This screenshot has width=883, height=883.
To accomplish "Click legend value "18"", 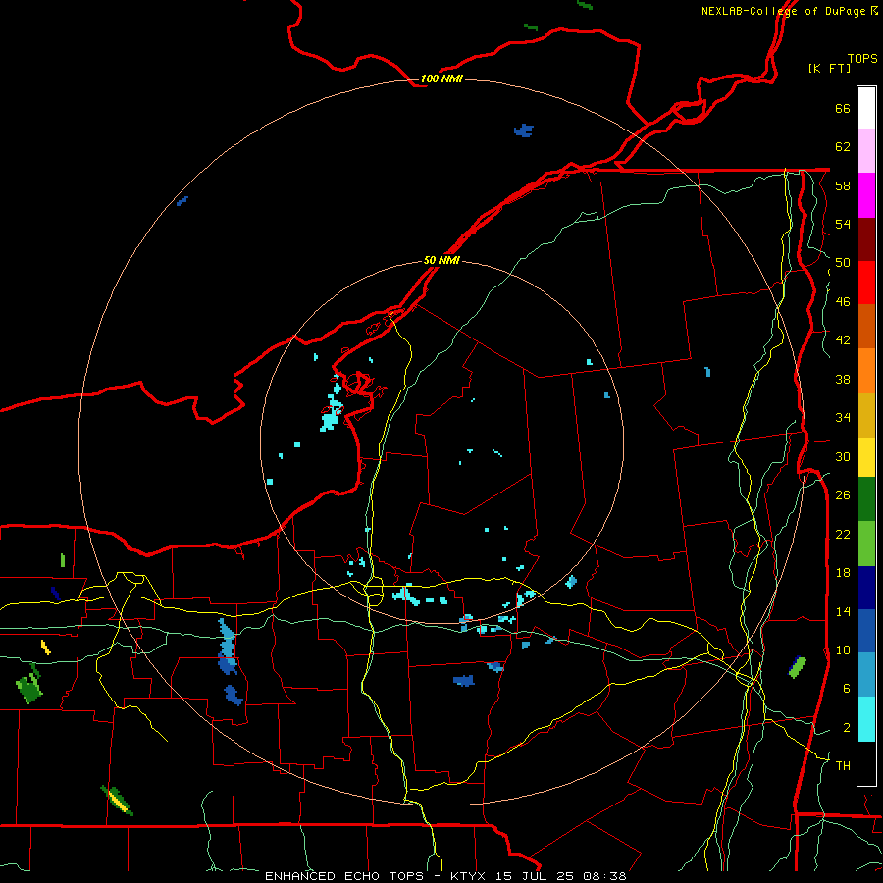I will [843, 573].
